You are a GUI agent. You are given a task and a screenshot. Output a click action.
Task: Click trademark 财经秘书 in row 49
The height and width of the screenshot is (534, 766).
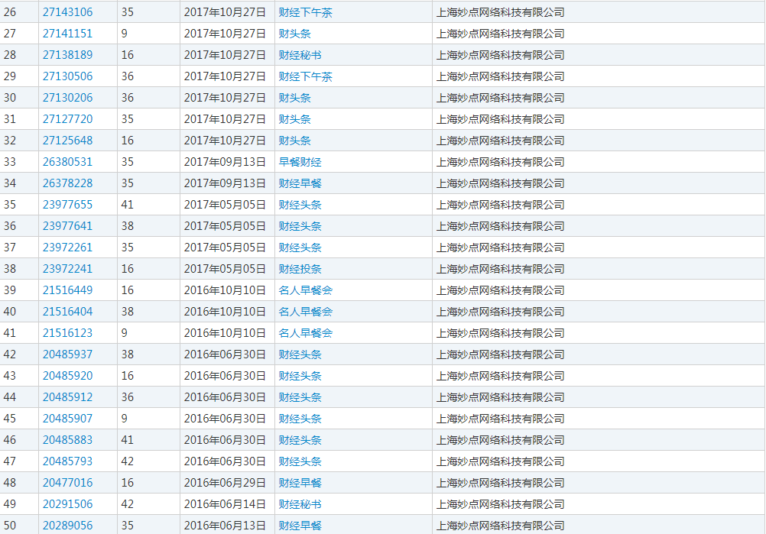(300, 504)
